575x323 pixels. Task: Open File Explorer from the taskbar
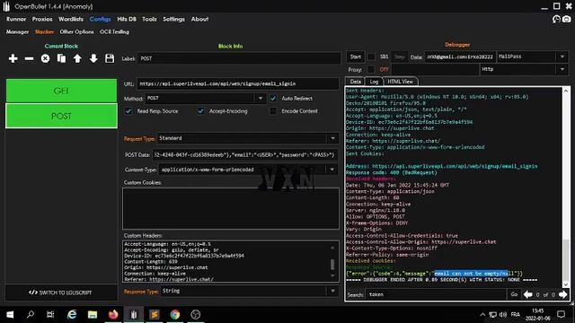click(93, 315)
